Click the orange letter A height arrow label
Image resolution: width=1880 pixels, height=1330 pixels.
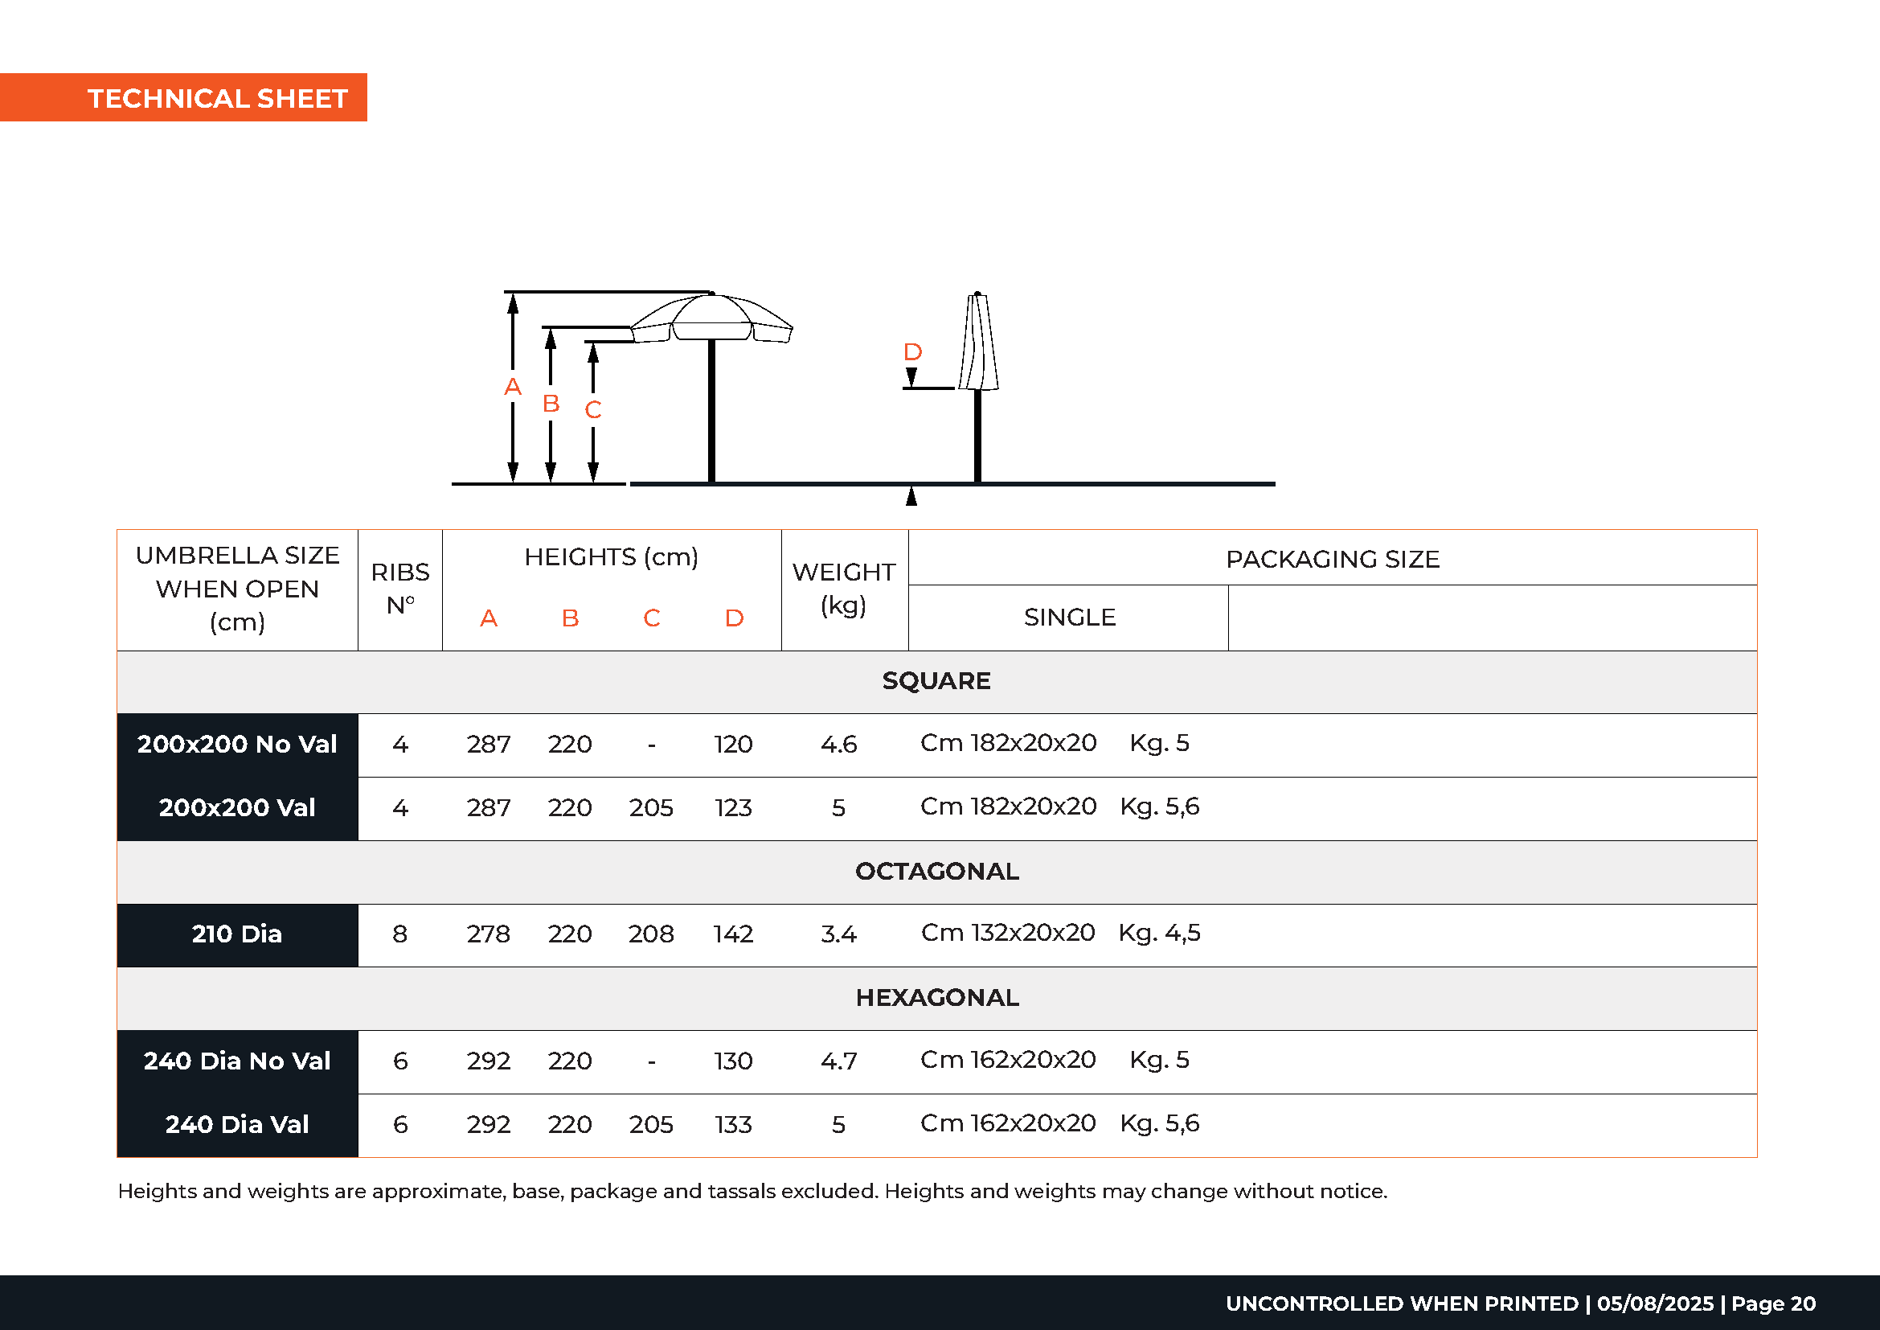coord(513,387)
